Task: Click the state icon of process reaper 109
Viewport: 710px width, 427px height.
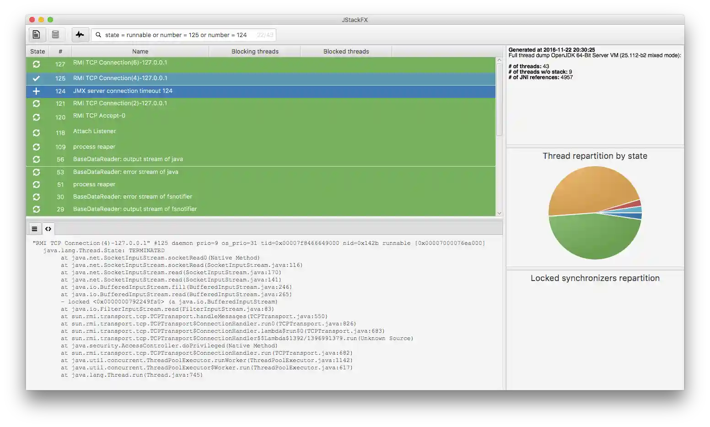Action: 36,146
